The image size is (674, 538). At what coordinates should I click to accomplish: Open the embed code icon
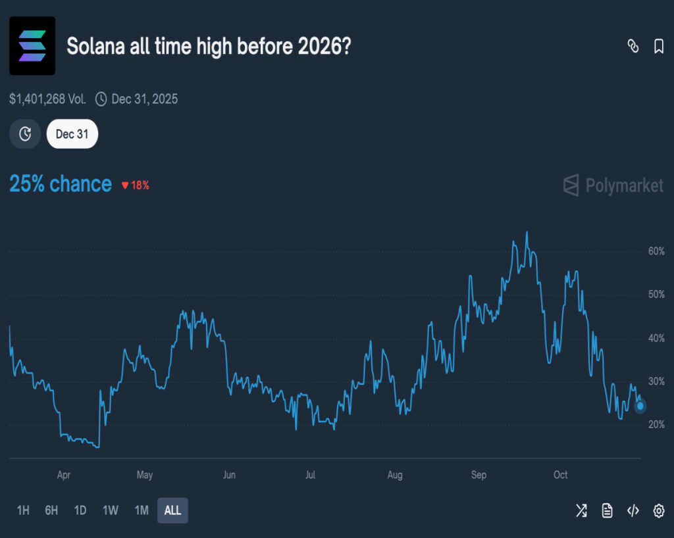(633, 510)
